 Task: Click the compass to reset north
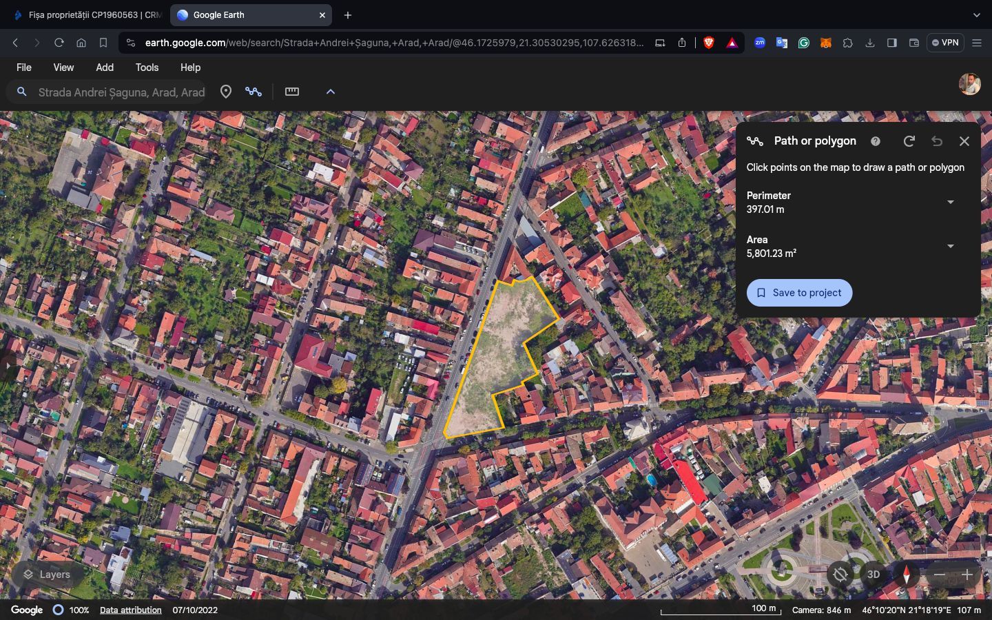pos(906,574)
